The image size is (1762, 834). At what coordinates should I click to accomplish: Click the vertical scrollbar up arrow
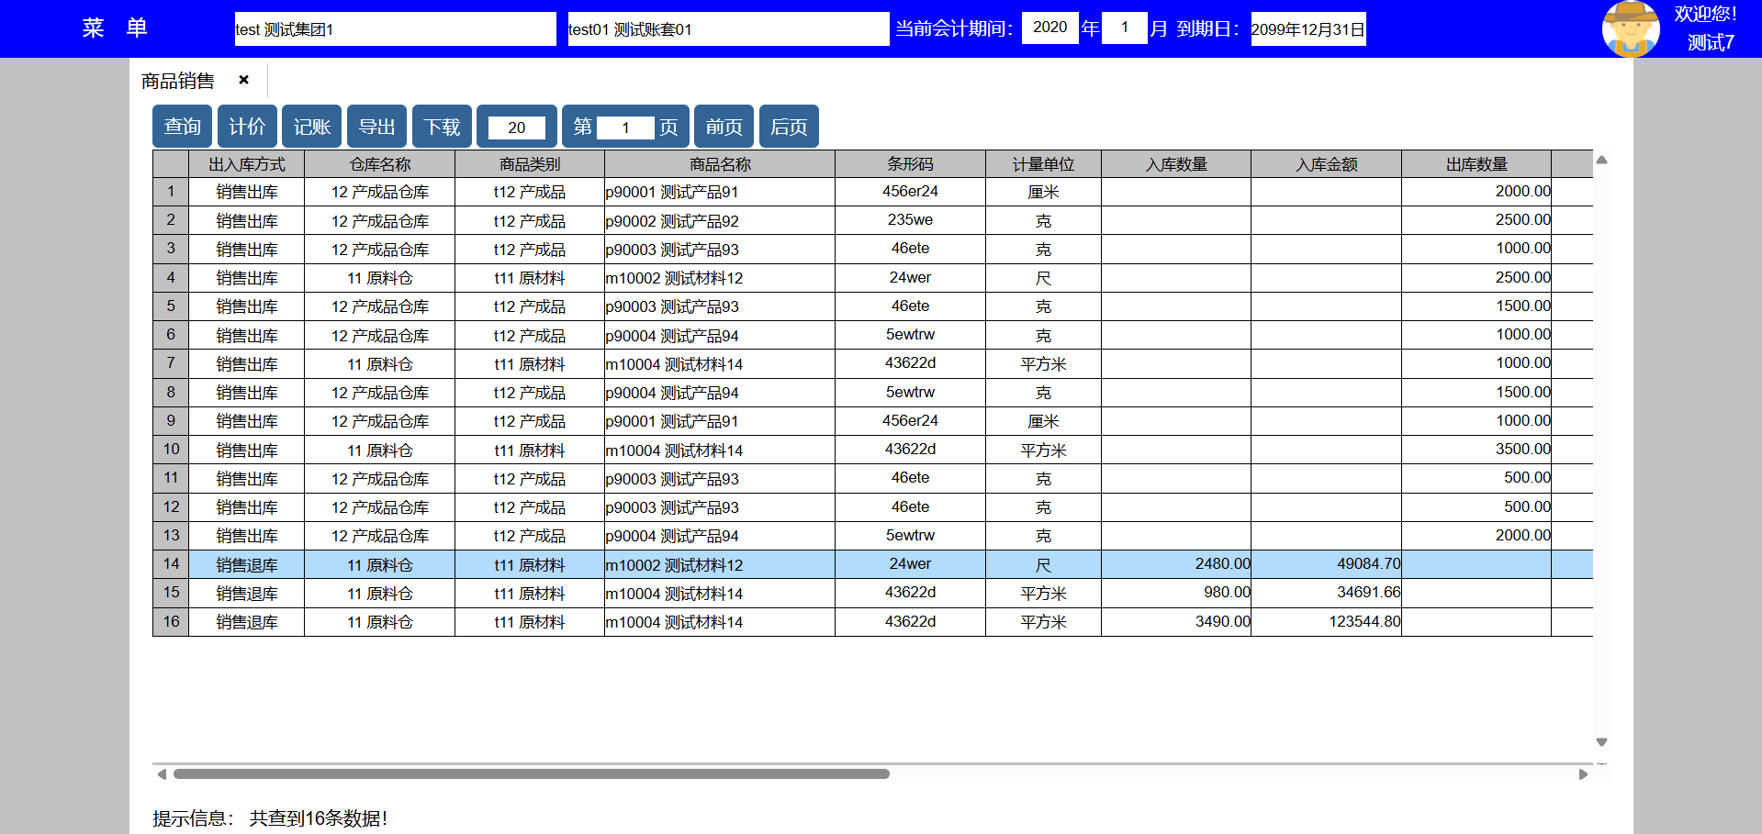click(x=1601, y=160)
